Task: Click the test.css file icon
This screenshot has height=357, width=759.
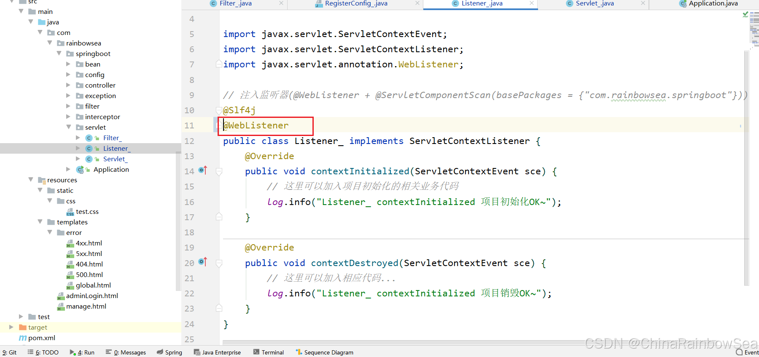Action: [70, 212]
